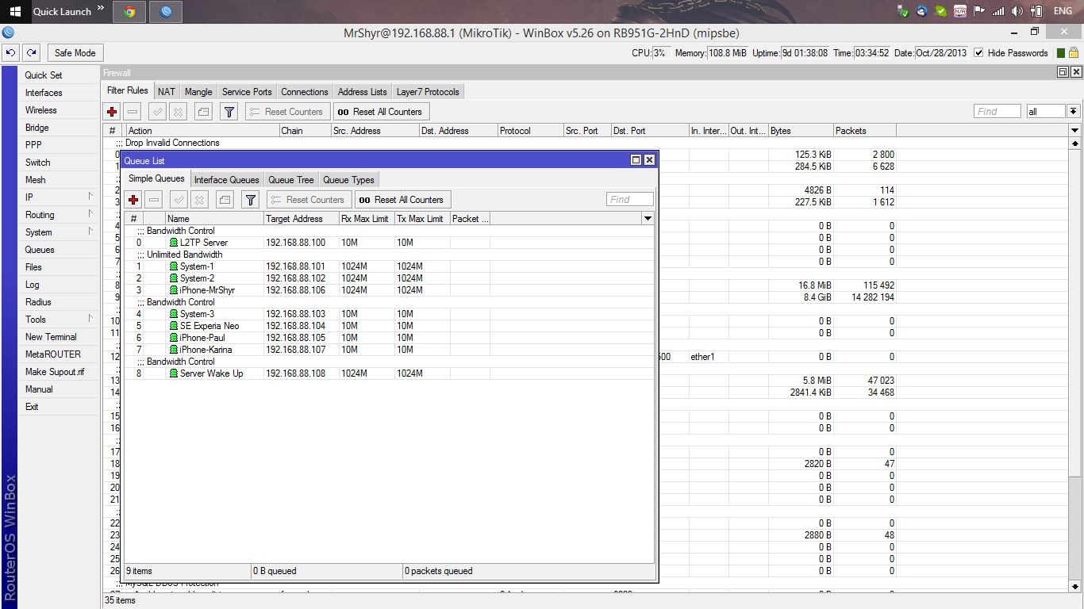The height and width of the screenshot is (609, 1084).
Task: Disable selected queue in Queue List toolbar
Action: pyautogui.click(x=200, y=200)
